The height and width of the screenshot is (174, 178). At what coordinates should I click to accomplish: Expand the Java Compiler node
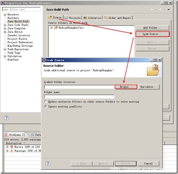[x=5, y=28]
